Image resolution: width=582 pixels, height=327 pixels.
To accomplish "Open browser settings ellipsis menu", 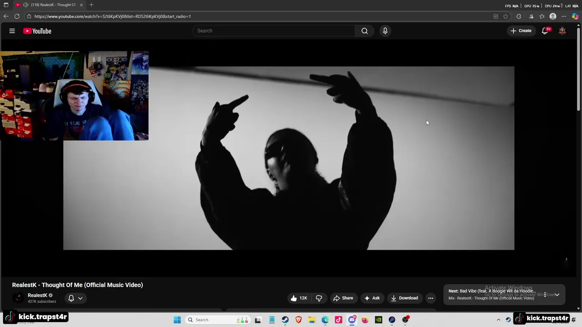I will point(564,16).
